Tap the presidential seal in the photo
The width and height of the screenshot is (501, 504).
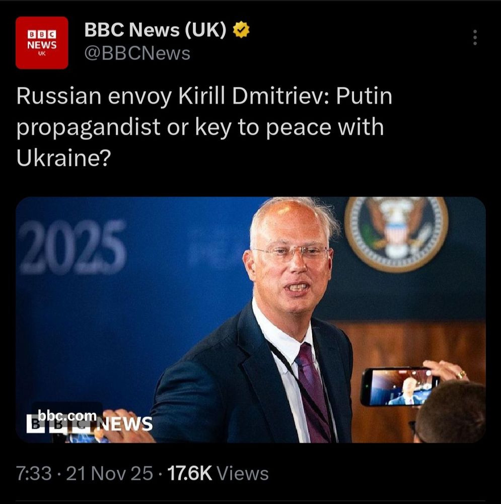pyautogui.click(x=396, y=234)
